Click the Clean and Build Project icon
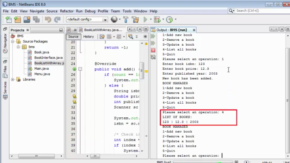The image size is (290, 163). point(135,19)
